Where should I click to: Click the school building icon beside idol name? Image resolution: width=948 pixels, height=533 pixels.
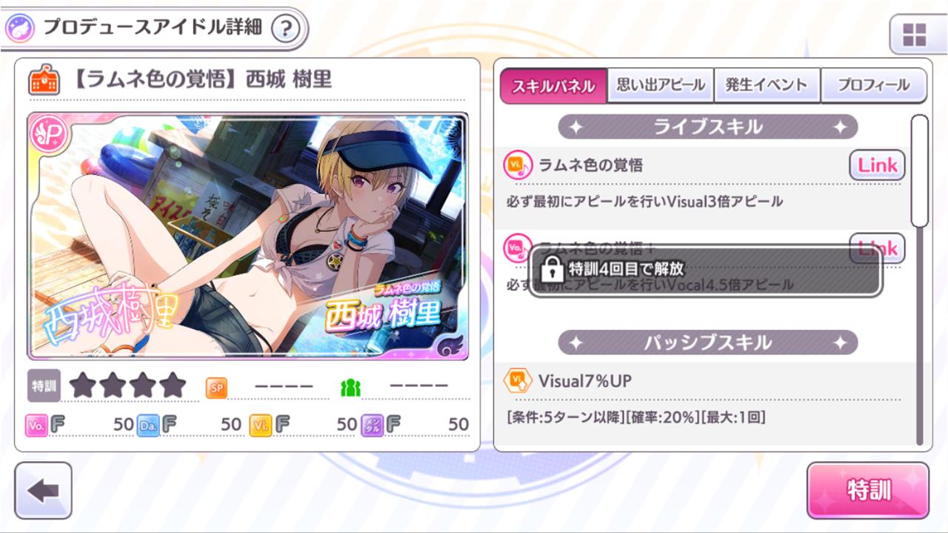(x=44, y=80)
